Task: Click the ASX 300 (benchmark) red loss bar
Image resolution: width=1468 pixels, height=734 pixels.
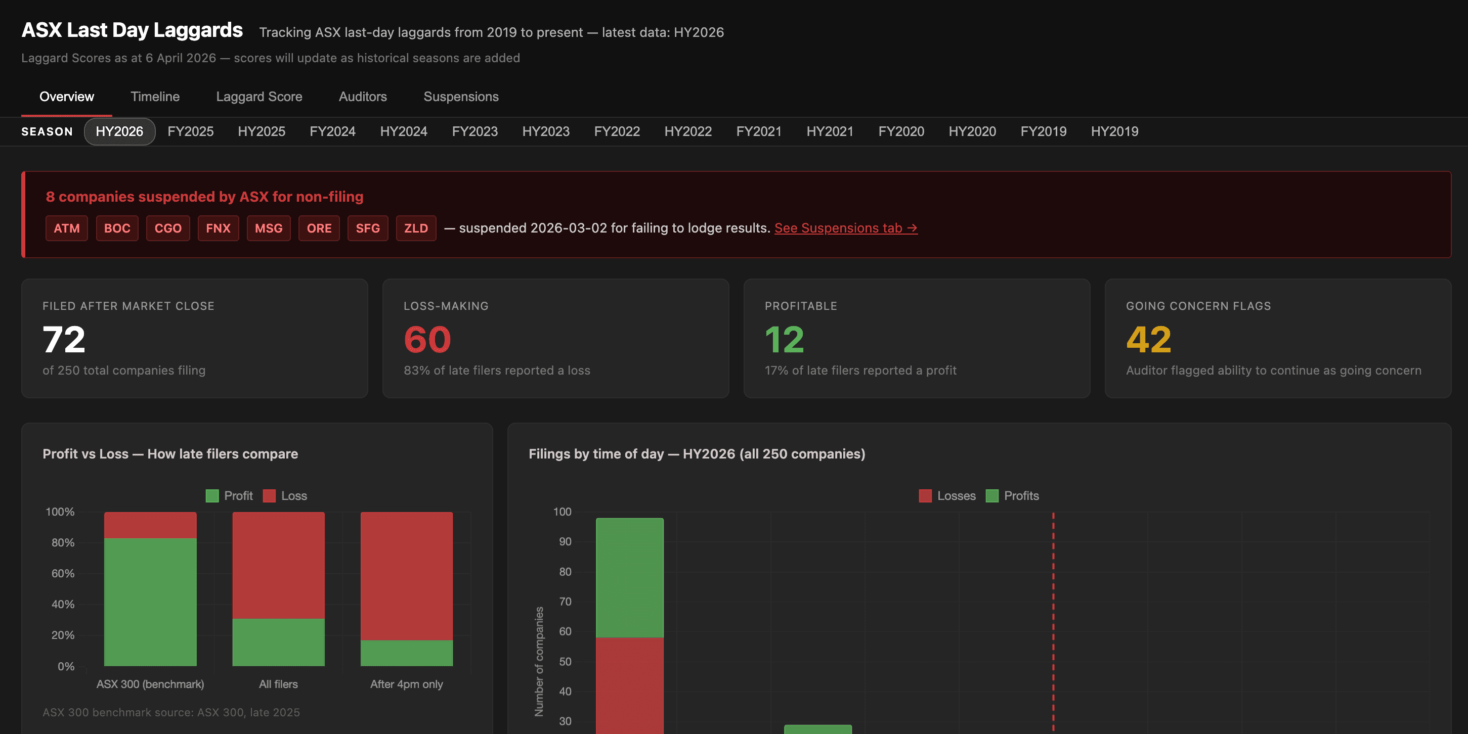Action: [x=150, y=525]
